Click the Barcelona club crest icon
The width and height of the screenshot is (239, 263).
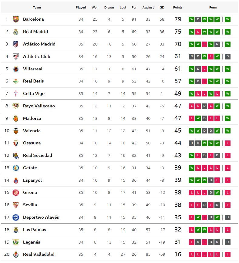(16, 19)
